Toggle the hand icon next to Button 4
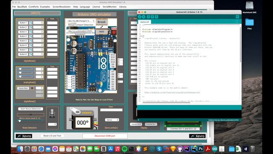The width and height of the screenshot is (273, 154). coord(31,36)
